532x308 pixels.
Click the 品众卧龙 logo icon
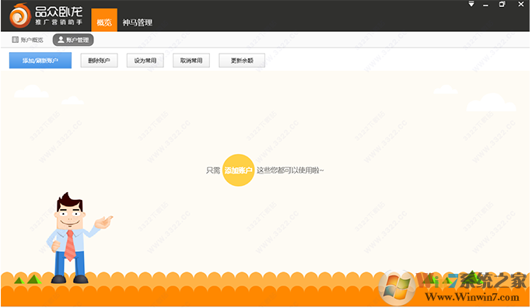(x=20, y=16)
